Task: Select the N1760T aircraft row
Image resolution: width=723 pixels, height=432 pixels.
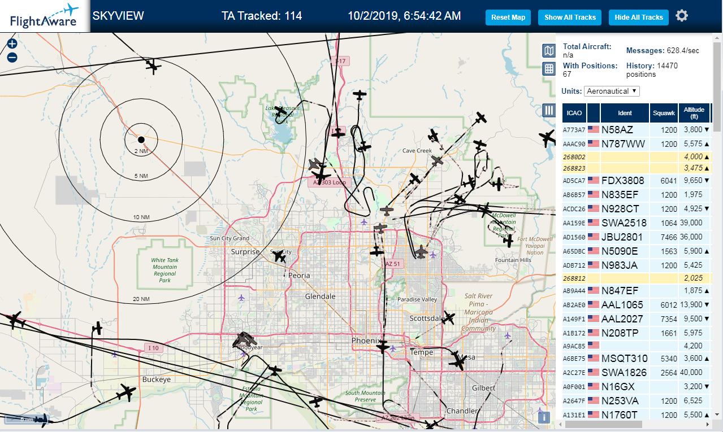Action: [x=636, y=415]
